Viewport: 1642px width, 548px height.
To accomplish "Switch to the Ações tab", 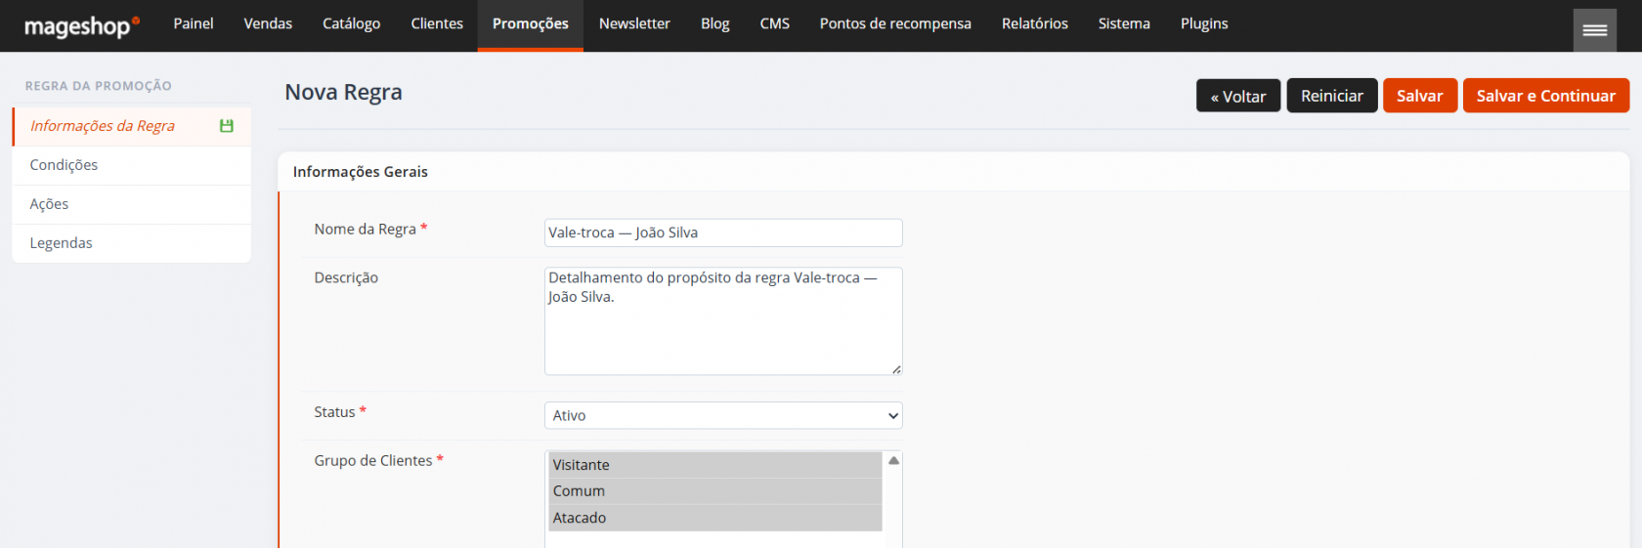I will [49, 204].
